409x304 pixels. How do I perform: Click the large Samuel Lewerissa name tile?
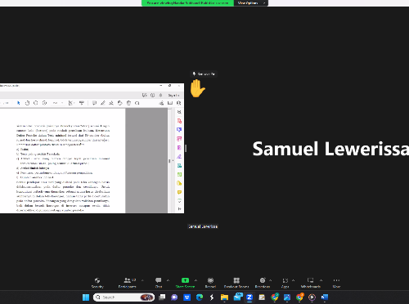330,149
